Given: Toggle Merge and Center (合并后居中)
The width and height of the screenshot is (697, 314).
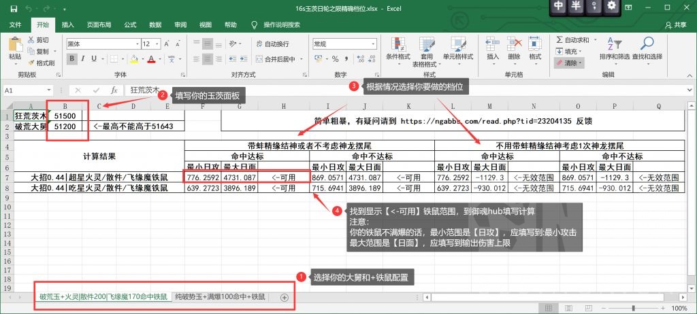Looking at the screenshot, I should [x=276, y=59].
